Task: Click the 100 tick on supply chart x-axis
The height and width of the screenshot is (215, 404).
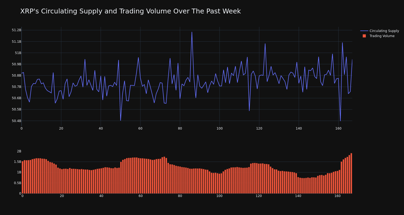Action: pyautogui.click(x=220, y=128)
